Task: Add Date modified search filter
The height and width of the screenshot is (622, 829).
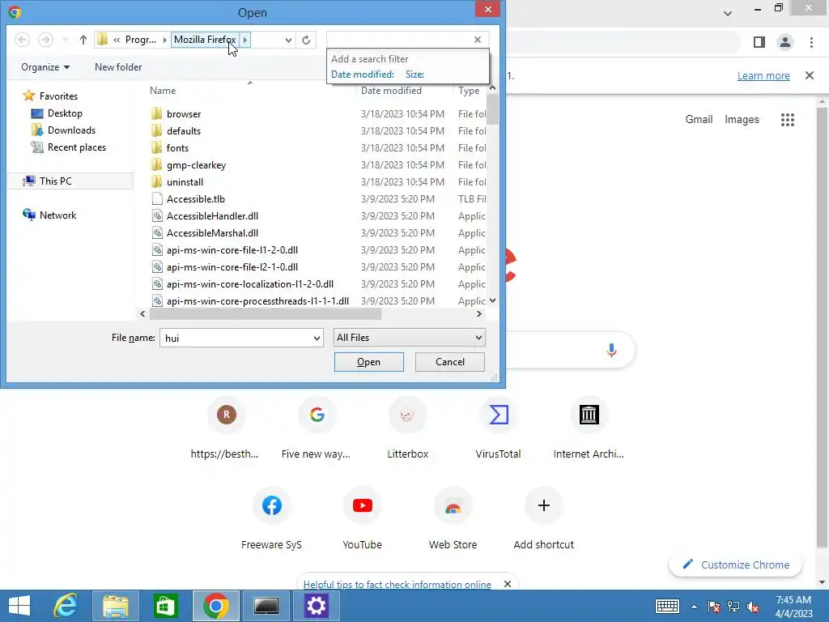Action: coord(362,75)
